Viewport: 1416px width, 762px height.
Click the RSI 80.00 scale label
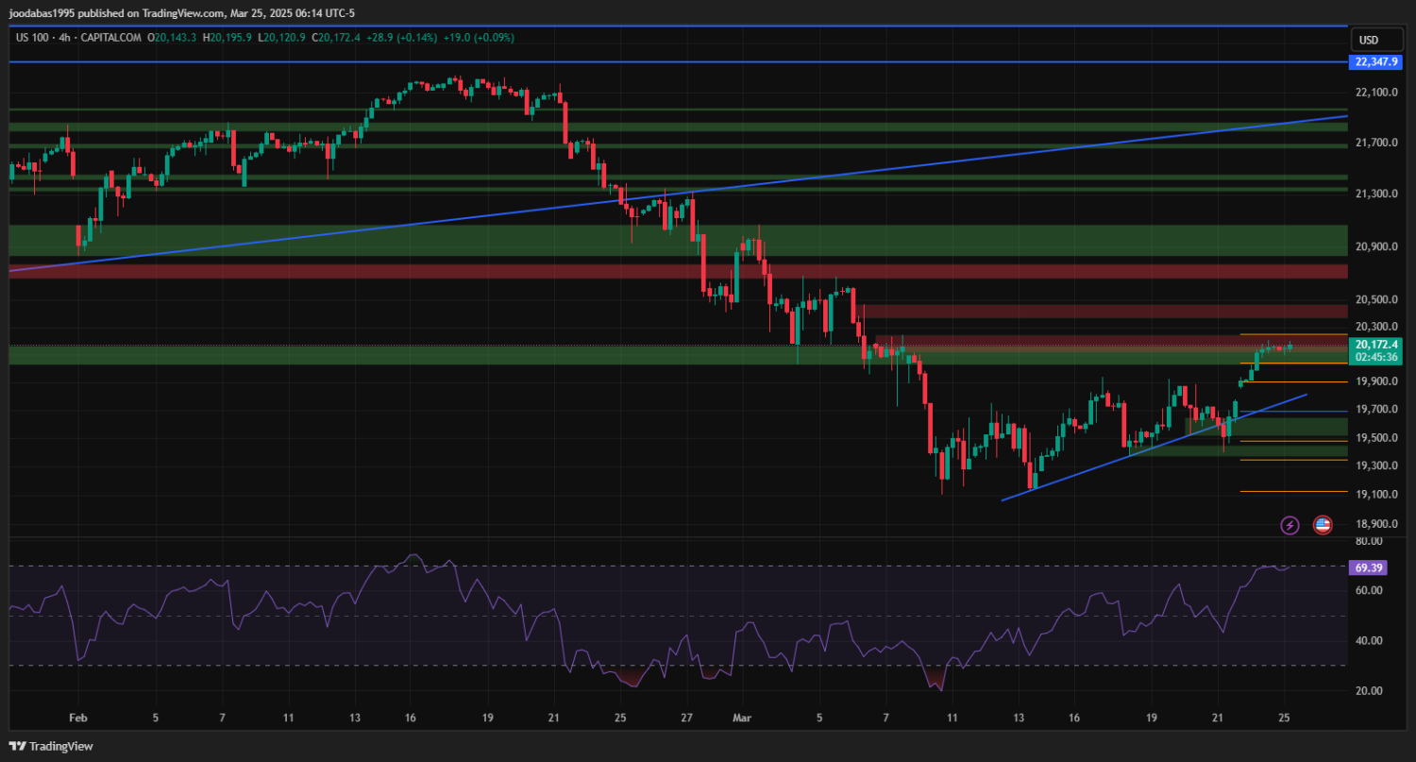[x=1369, y=541]
